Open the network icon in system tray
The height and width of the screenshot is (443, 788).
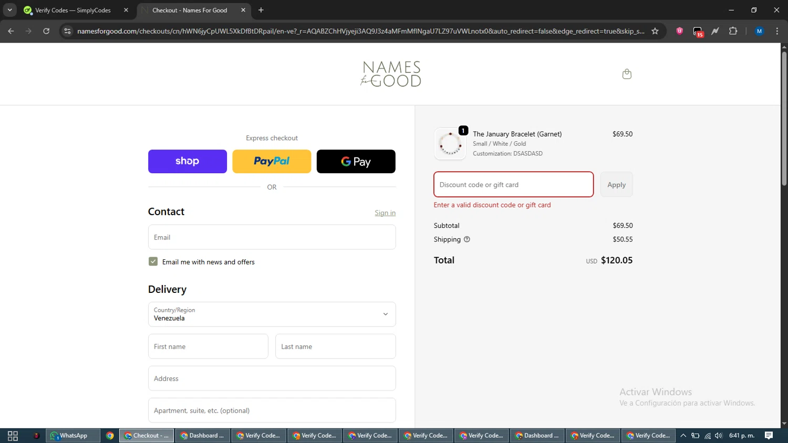708,436
